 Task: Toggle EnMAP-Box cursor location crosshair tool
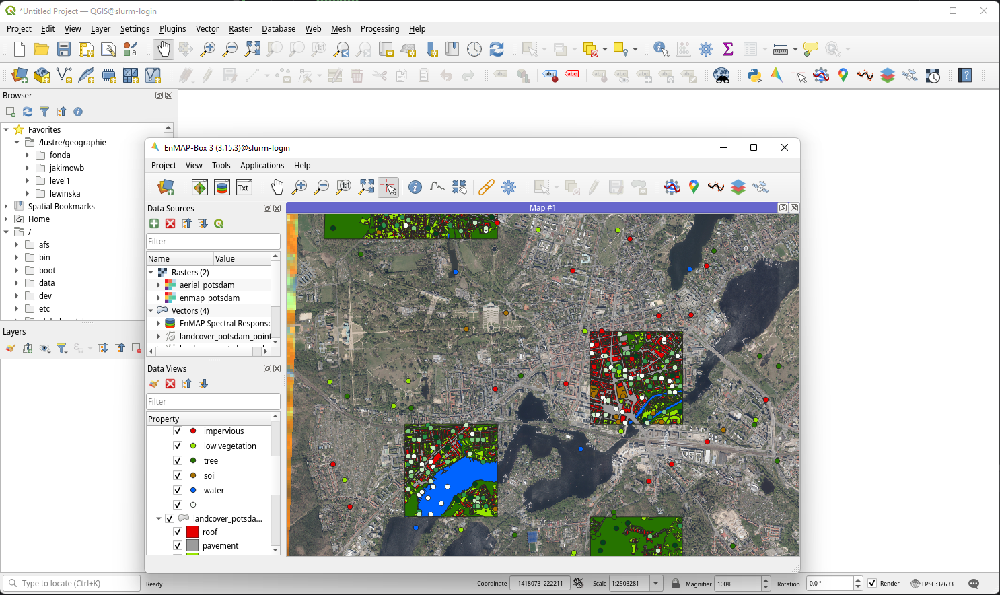388,187
